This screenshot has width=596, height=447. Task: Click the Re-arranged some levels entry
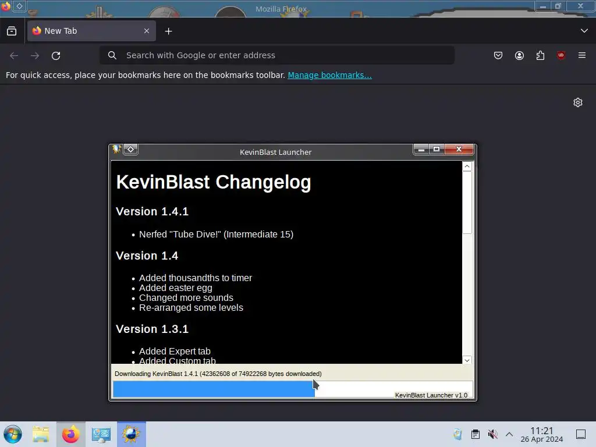tap(191, 307)
